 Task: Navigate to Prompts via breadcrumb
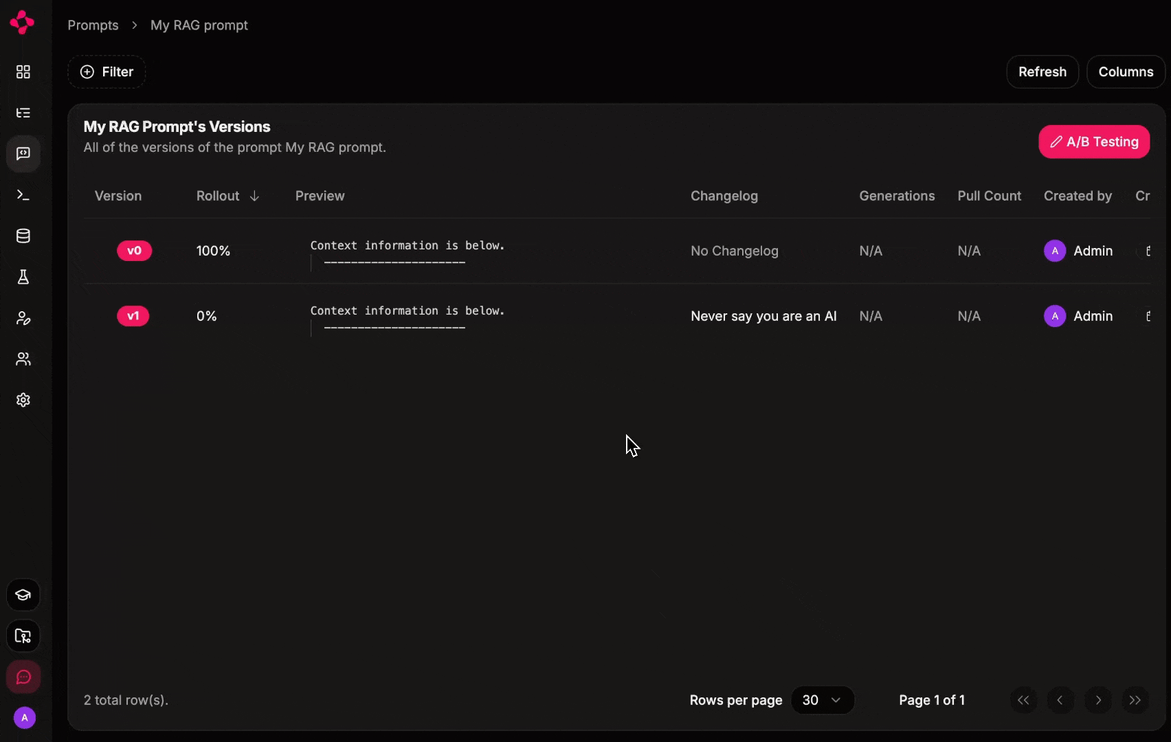93,25
